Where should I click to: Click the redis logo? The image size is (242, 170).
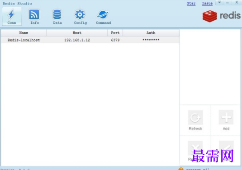point(221,16)
